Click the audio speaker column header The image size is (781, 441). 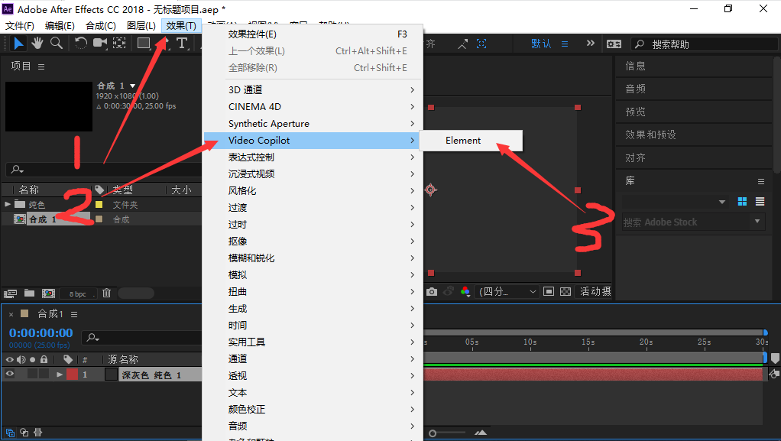pyautogui.click(x=21, y=359)
